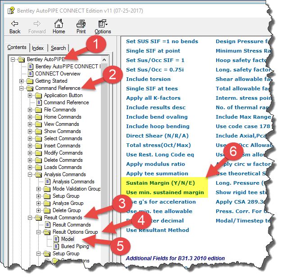The image size is (285, 280).
Task: Open the Buried Piping page
Action: pyautogui.click(x=75, y=246)
